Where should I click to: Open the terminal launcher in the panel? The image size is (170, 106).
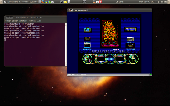62,2
